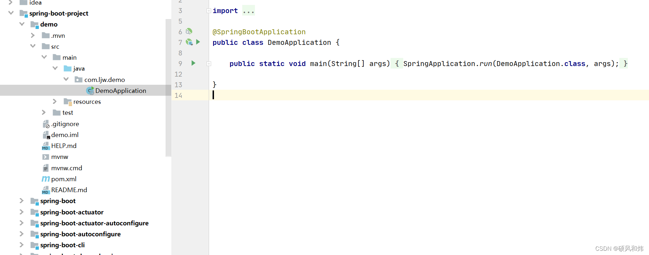The width and height of the screenshot is (649, 255).
Task: Unfold the main method body fold marker
Action: point(209,64)
